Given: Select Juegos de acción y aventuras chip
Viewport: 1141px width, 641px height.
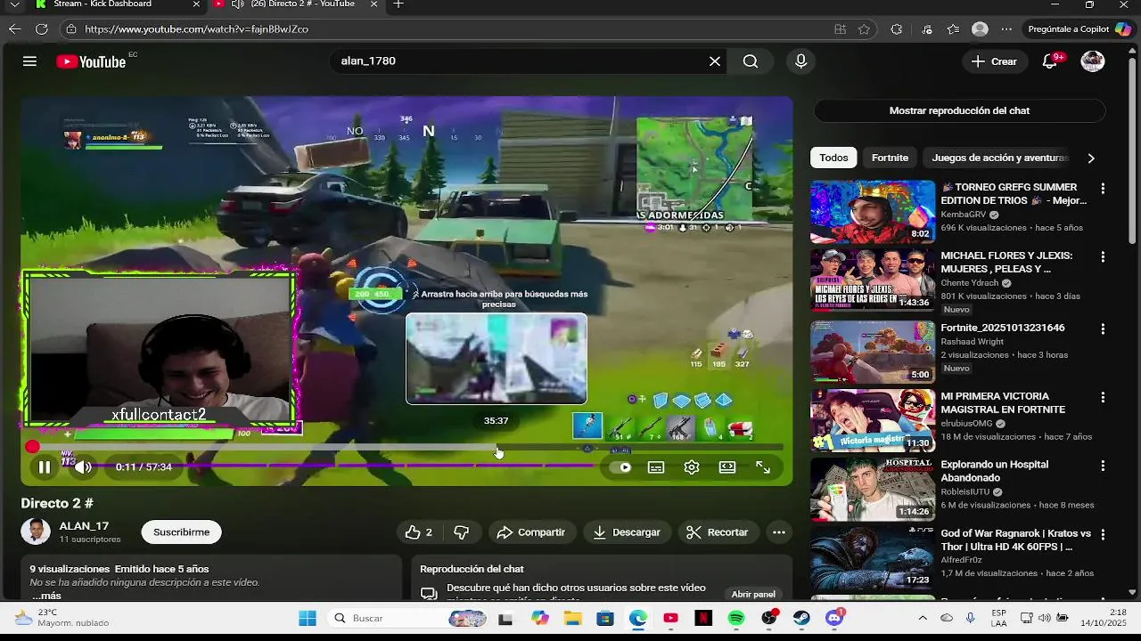Looking at the screenshot, I should coord(997,158).
